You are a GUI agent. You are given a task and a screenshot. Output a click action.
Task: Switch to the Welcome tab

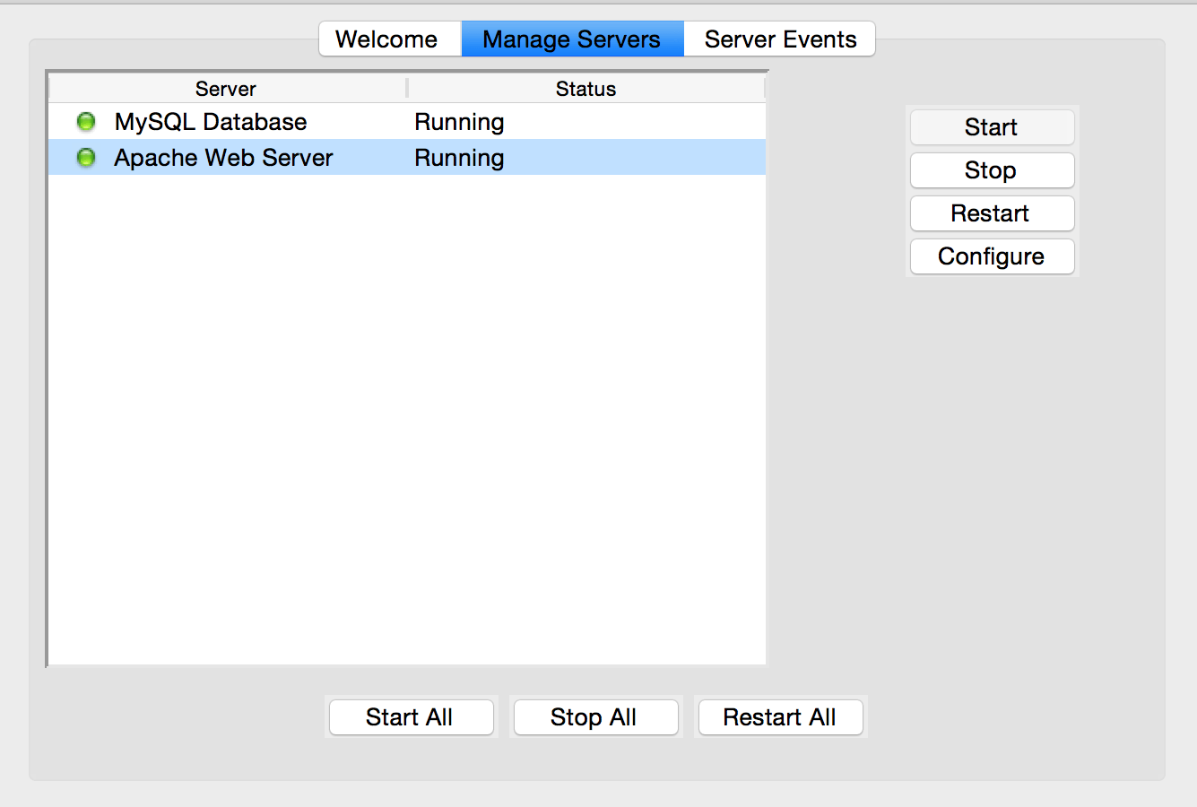coord(390,39)
